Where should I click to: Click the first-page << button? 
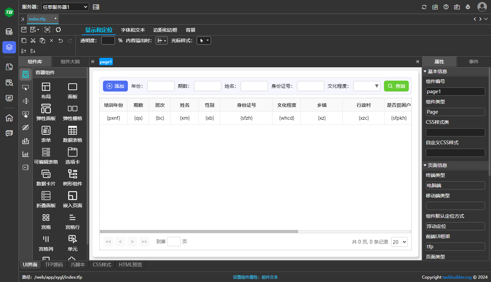coord(108,242)
